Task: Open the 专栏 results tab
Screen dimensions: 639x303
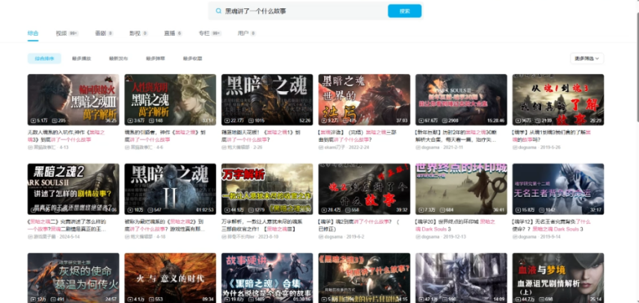Action: [210, 33]
